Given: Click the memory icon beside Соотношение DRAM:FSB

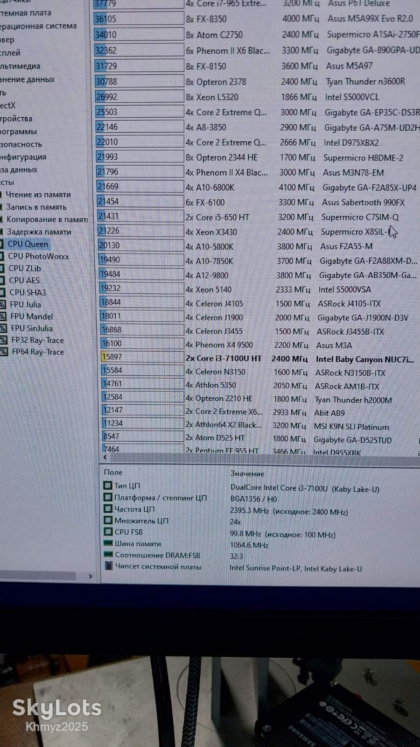Looking at the screenshot, I should pos(109,555).
